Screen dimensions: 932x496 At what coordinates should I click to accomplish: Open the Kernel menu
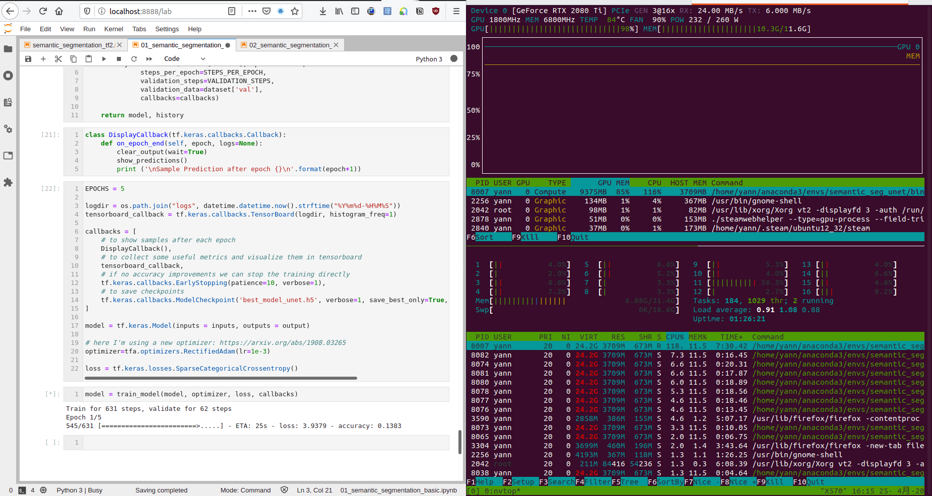114,29
